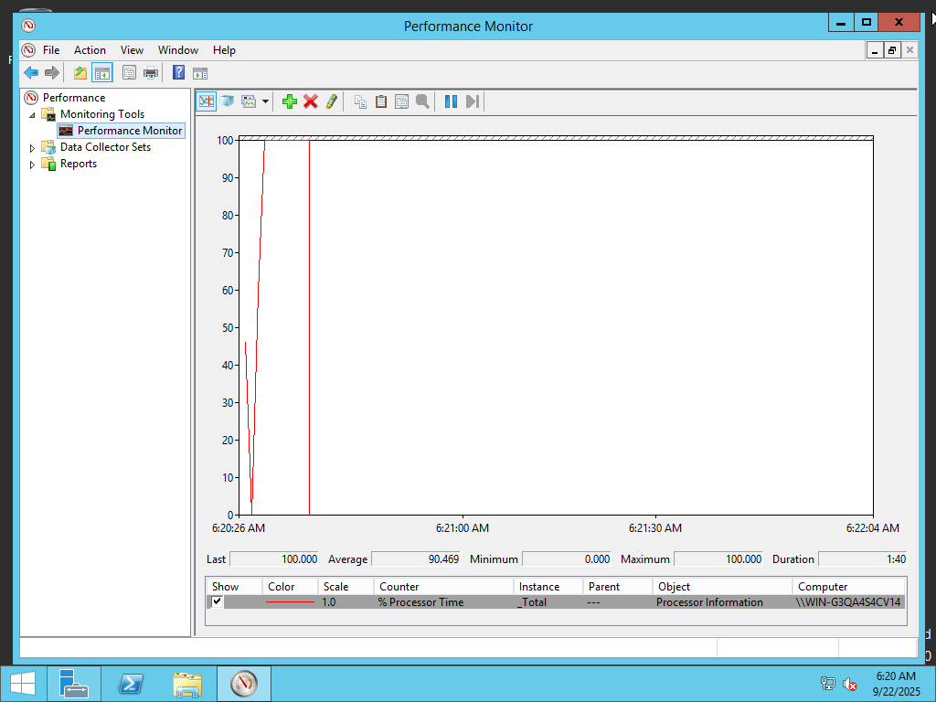Click the Windows Start button

pos(23,683)
